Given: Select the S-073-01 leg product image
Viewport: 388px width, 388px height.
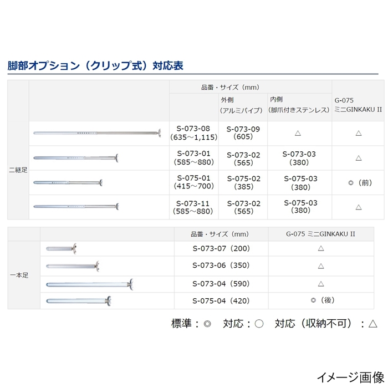Looking at the screenshot, I should click(x=76, y=158).
